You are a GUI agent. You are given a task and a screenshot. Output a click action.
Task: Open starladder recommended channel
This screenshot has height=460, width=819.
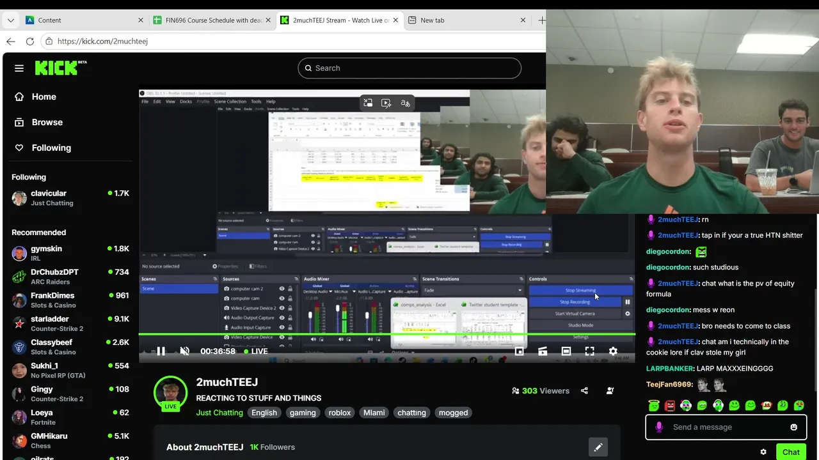70,323
